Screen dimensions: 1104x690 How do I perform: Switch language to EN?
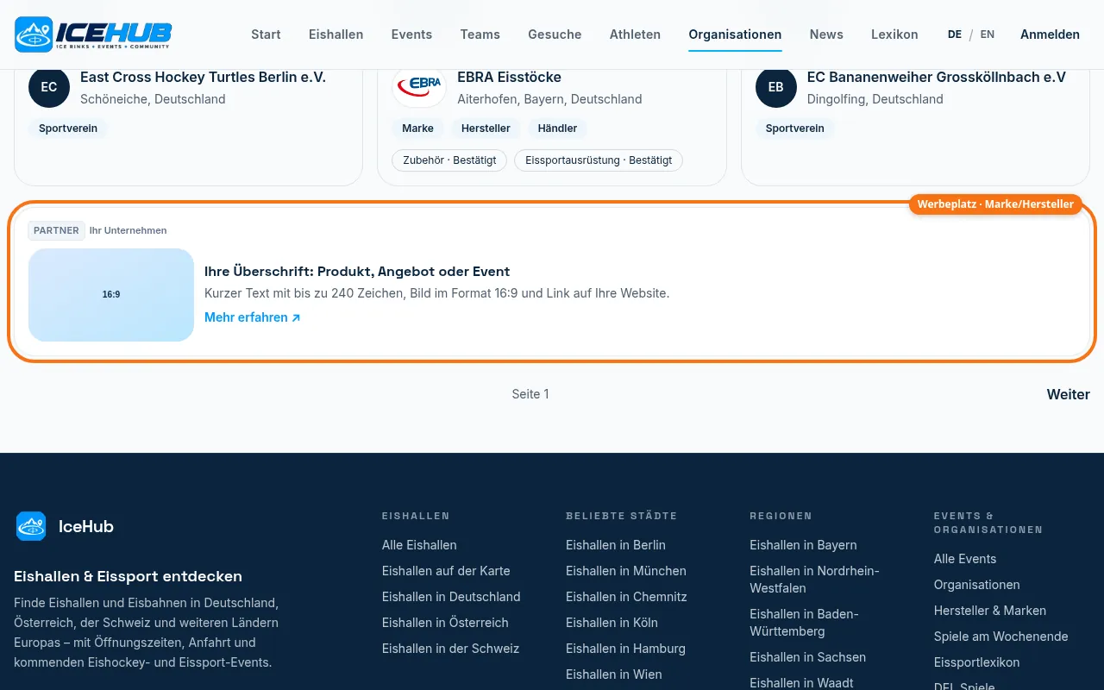[x=988, y=34]
